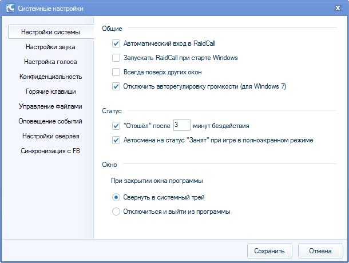Click the Общие section heading
Screen dimensions: 349x263
point(112,29)
